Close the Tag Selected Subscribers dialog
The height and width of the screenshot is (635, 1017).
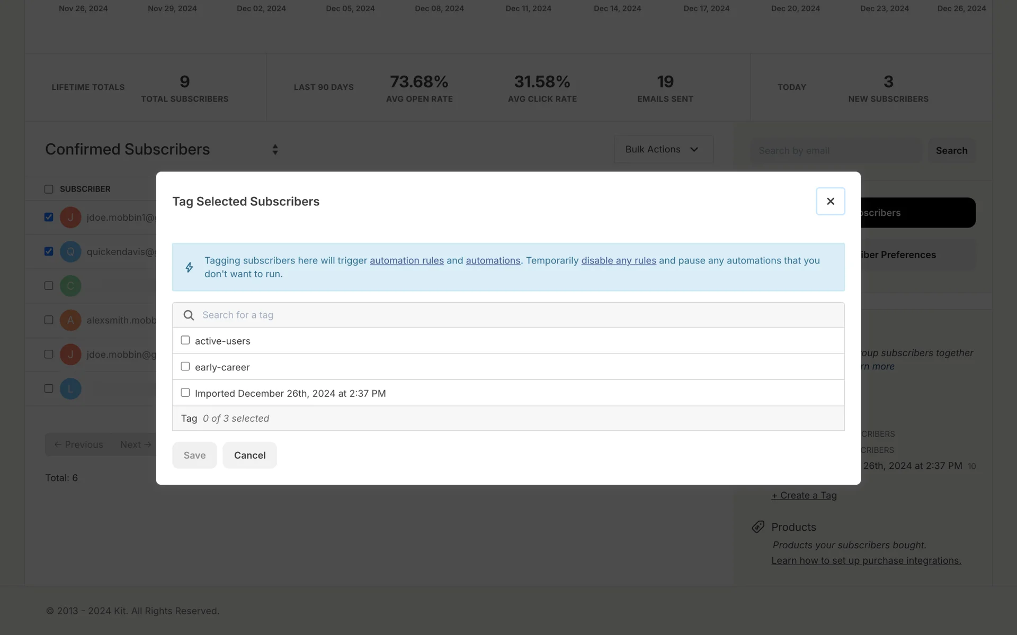[830, 201]
